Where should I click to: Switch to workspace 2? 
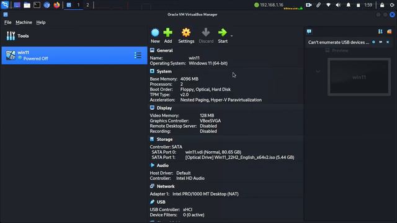87,5
